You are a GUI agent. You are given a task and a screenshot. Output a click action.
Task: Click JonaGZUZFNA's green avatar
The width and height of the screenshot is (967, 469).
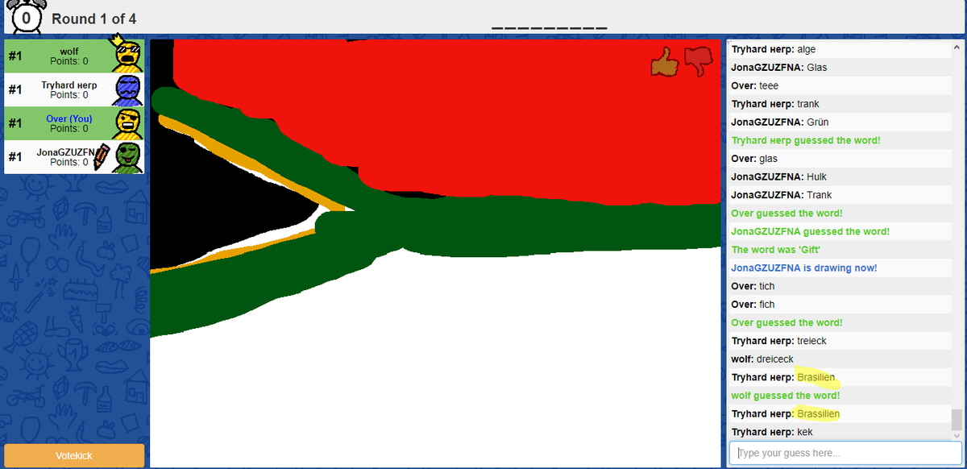[127, 157]
